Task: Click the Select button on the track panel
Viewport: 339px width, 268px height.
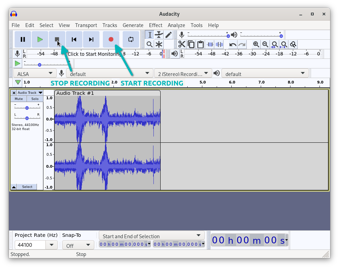Action: point(27,187)
